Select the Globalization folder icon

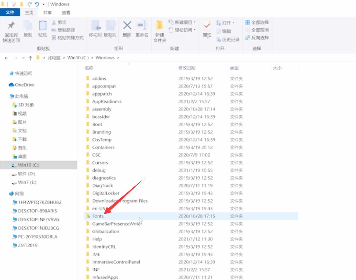coord(88,231)
